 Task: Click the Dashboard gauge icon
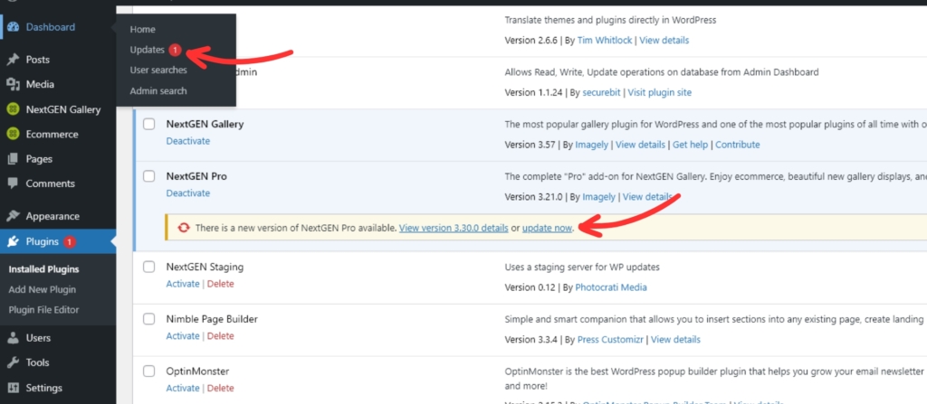pos(13,27)
